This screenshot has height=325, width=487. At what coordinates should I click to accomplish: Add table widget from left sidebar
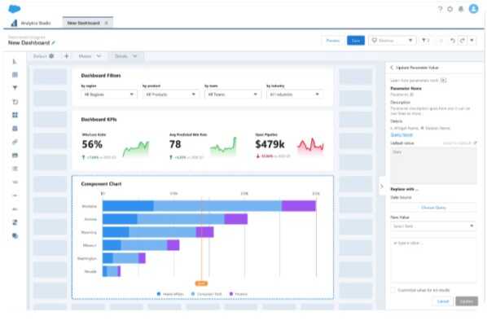pos(15,75)
